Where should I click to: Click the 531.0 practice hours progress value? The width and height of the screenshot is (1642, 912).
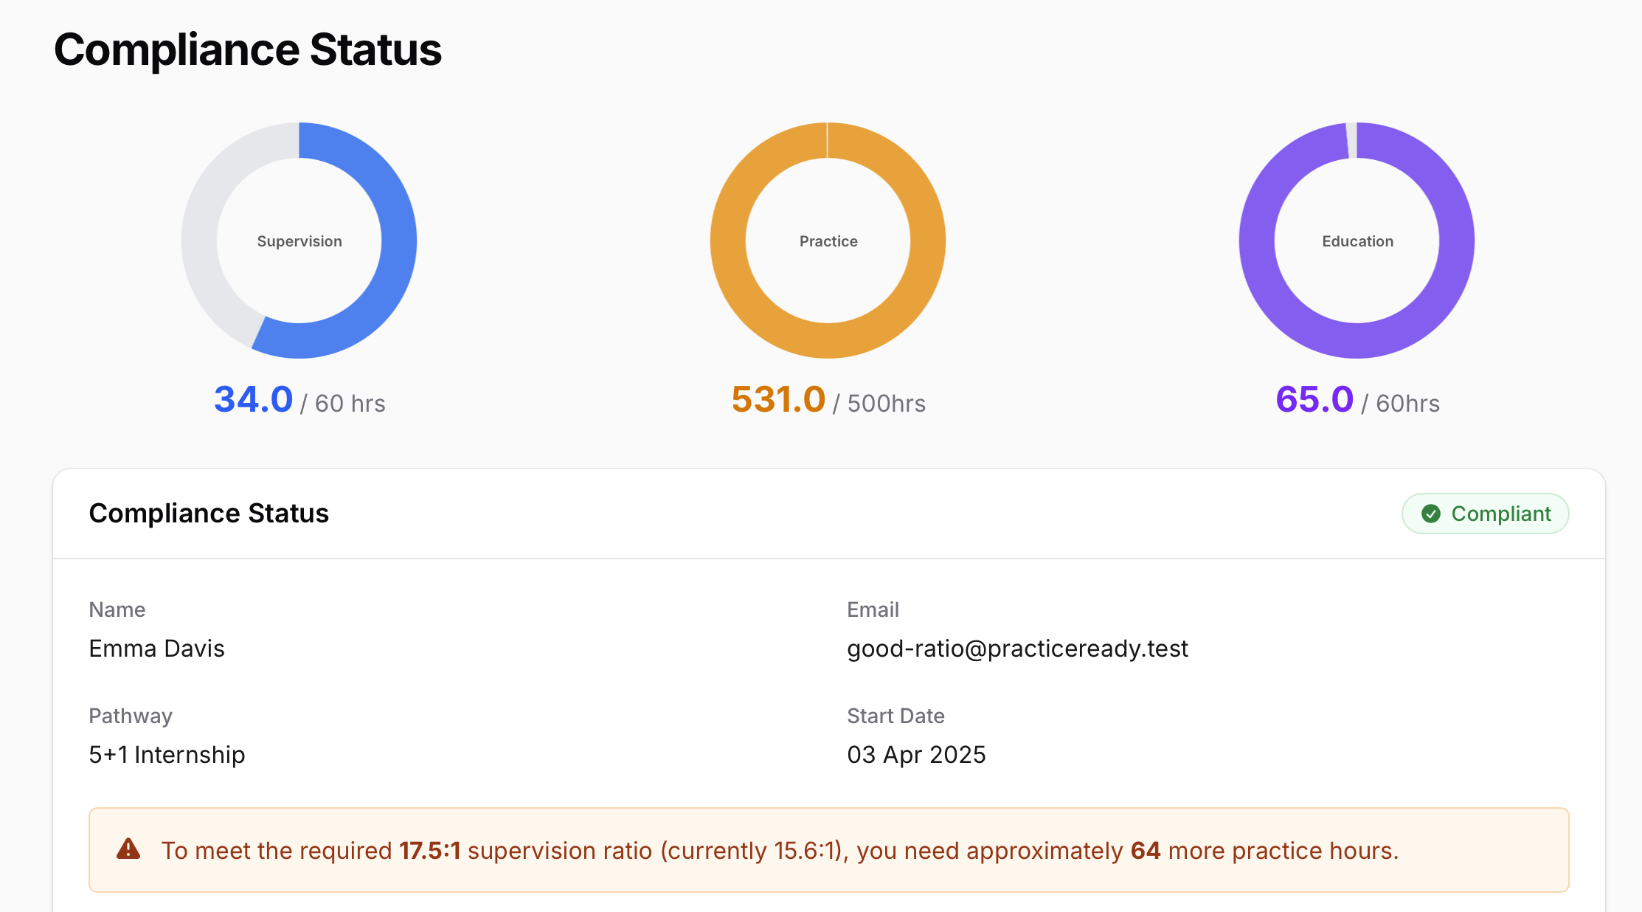click(778, 399)
